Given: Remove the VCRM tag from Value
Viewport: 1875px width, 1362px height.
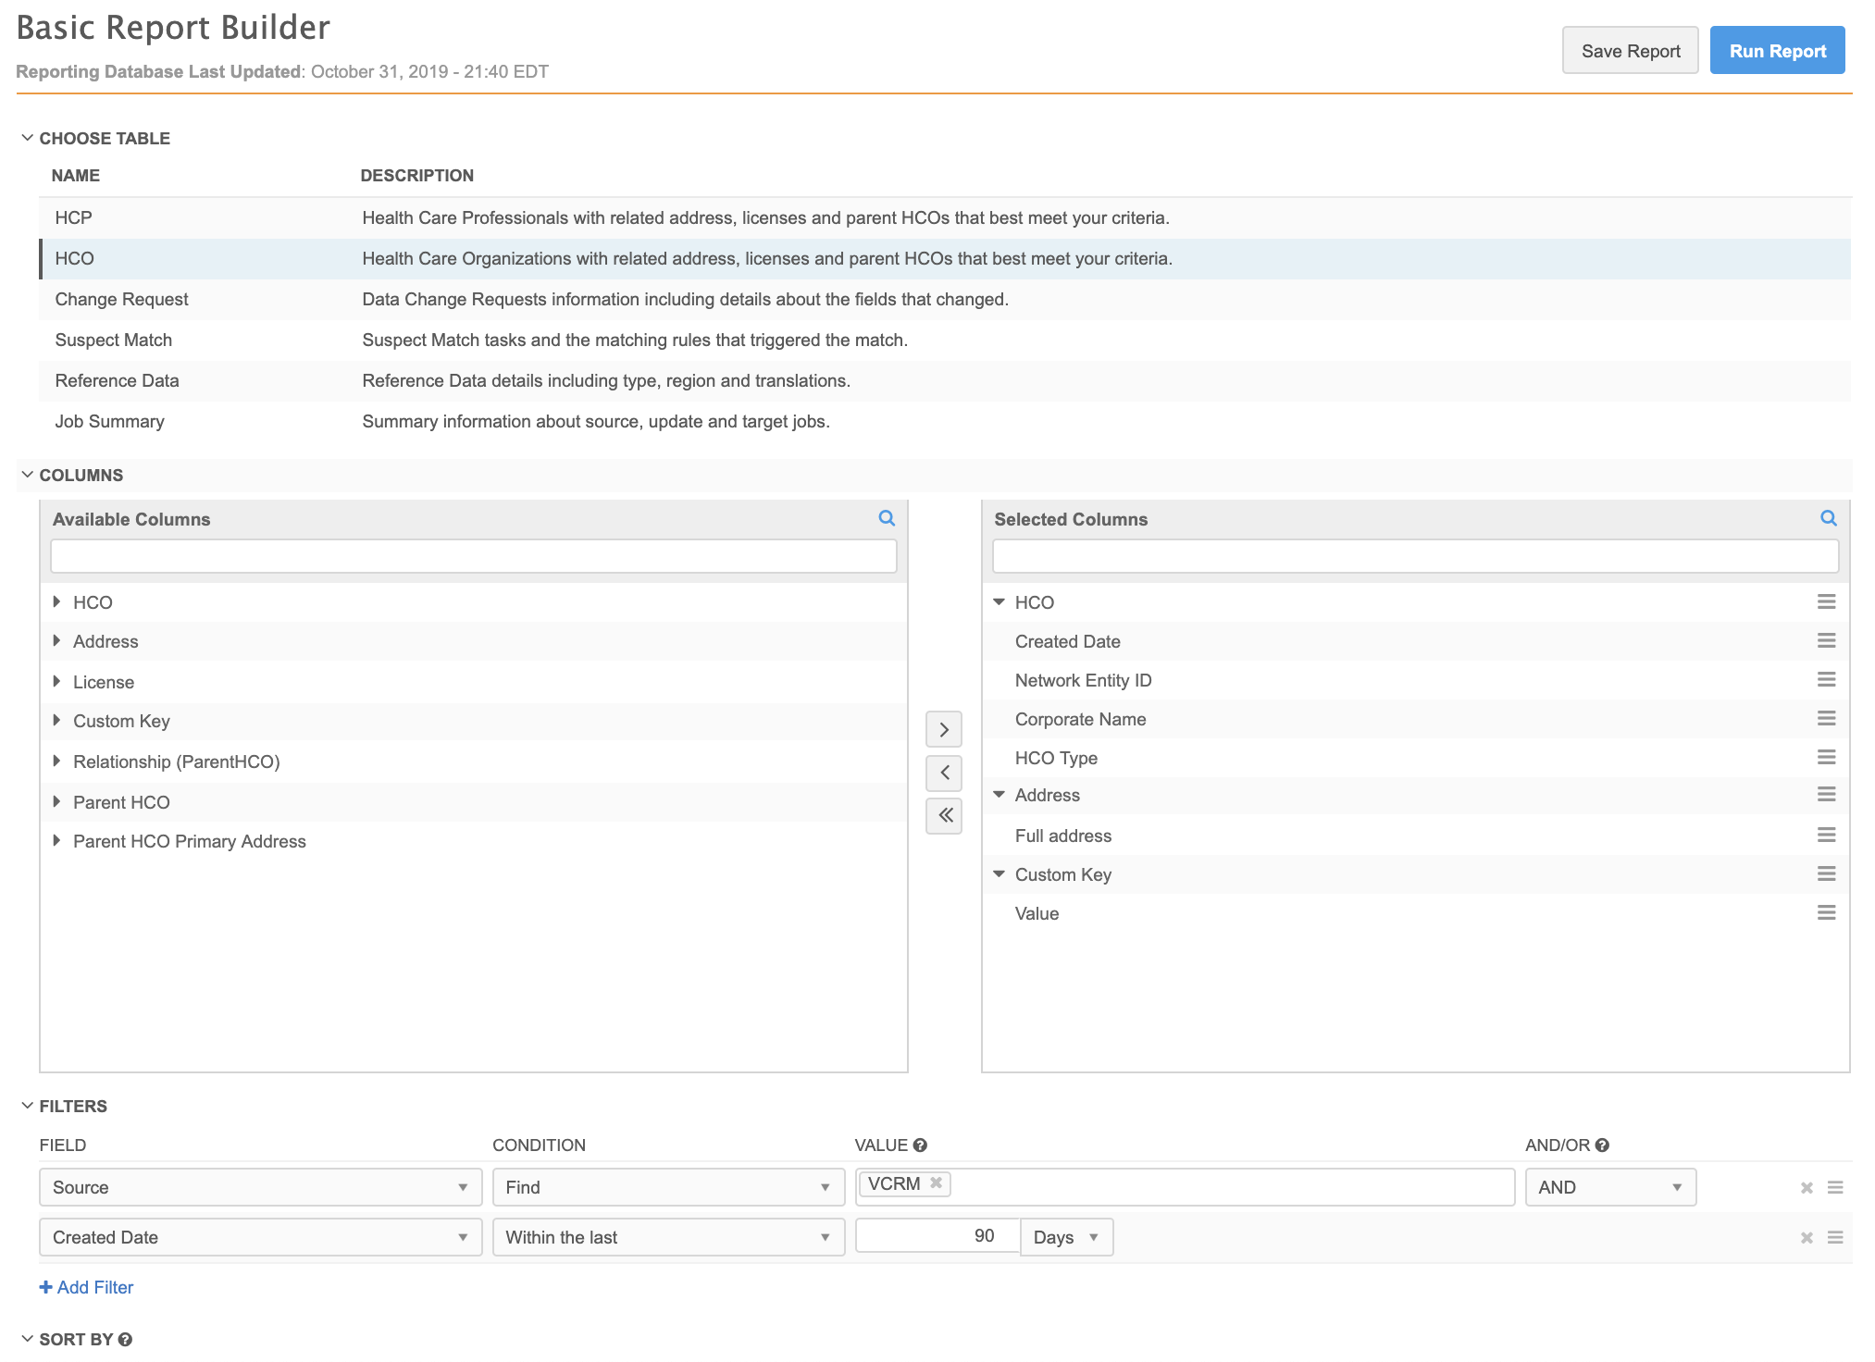Looking at the screenshot, I should click(x=936, y=1182).
